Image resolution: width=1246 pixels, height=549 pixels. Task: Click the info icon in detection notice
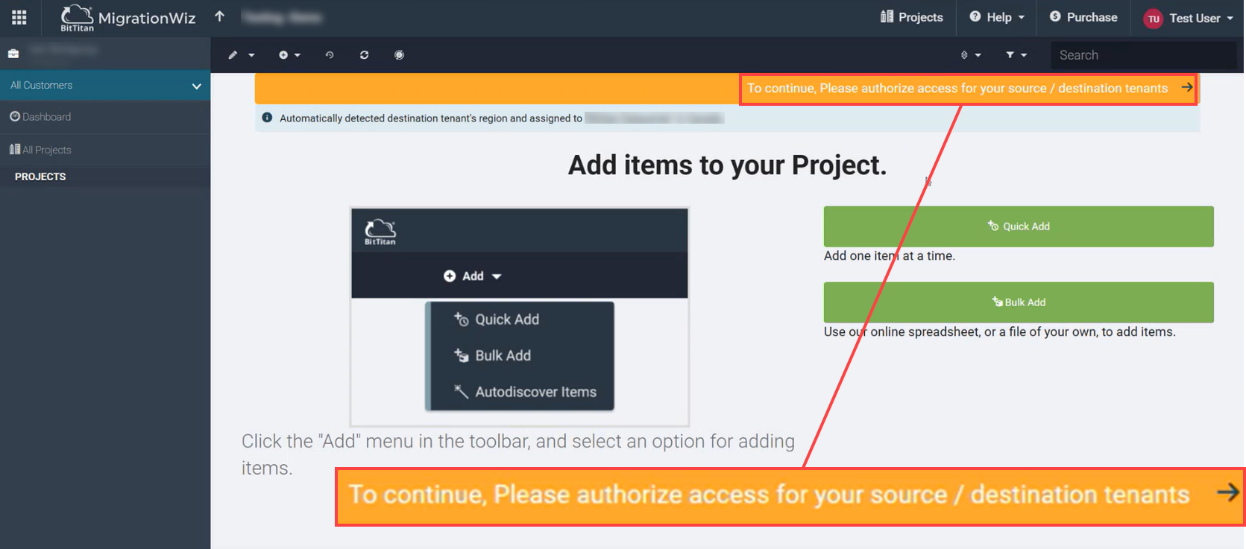[267, 118]
